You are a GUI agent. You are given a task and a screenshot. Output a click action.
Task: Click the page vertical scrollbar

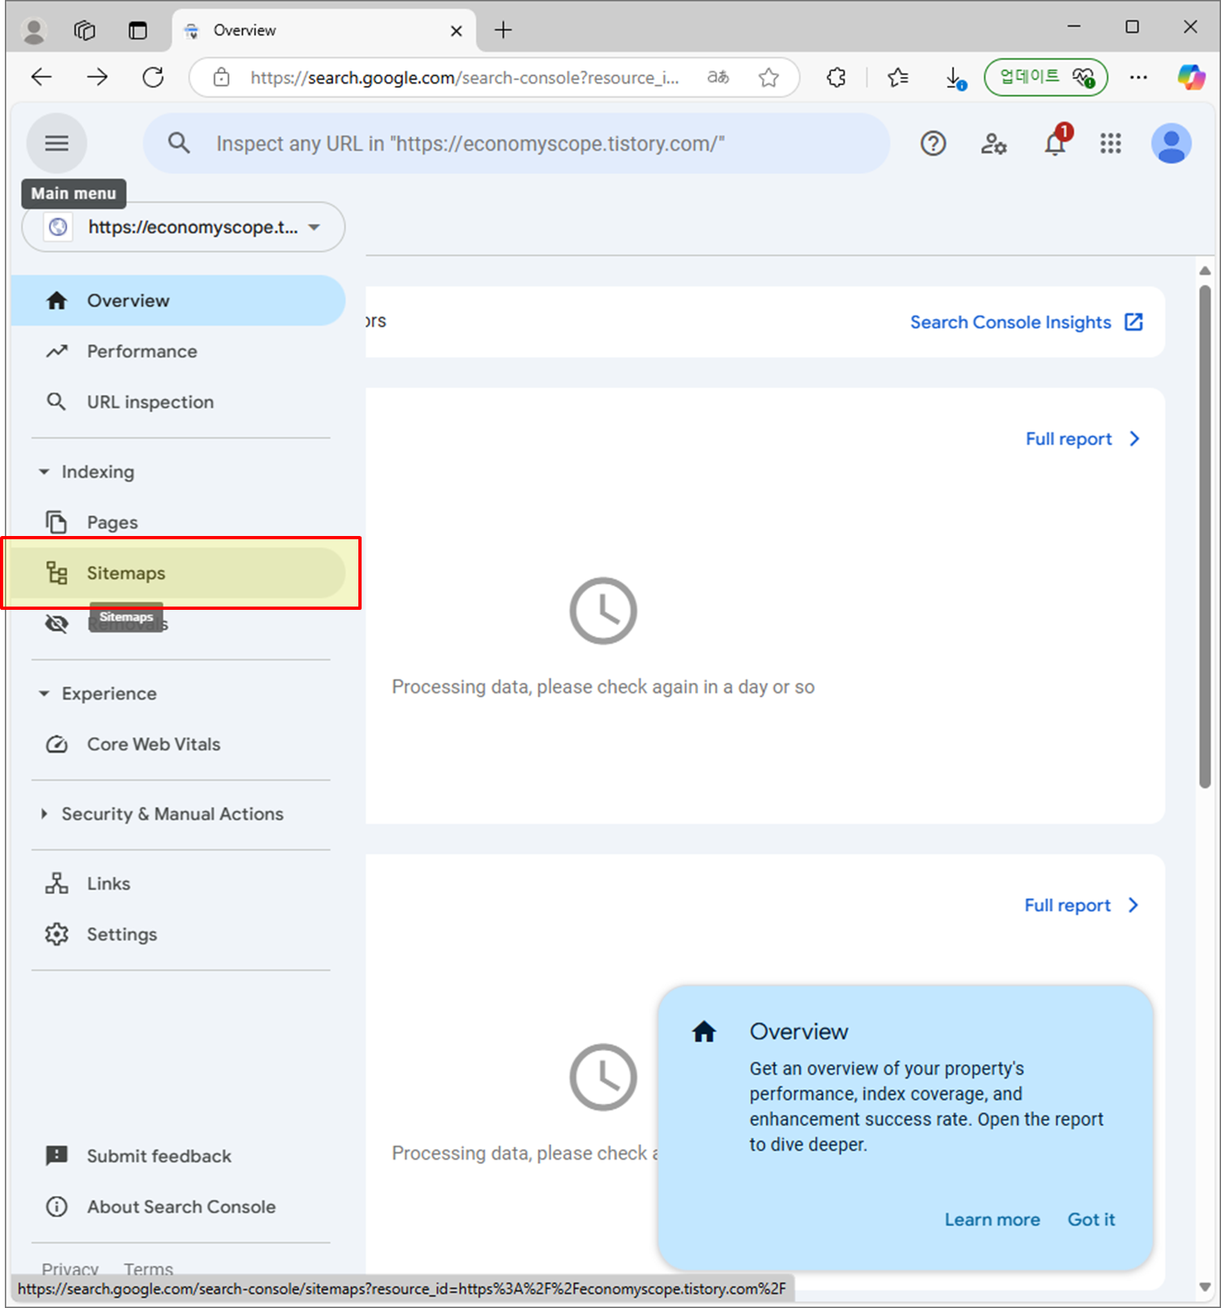tap(1205, 535)
